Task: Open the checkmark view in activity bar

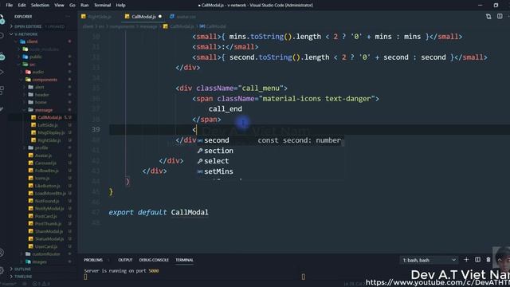Action: click(x=2, y=108)
